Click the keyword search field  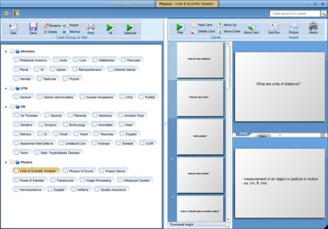(x=295, y=13)
